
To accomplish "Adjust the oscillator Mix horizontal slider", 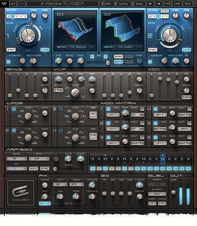I will coord(99,63).
